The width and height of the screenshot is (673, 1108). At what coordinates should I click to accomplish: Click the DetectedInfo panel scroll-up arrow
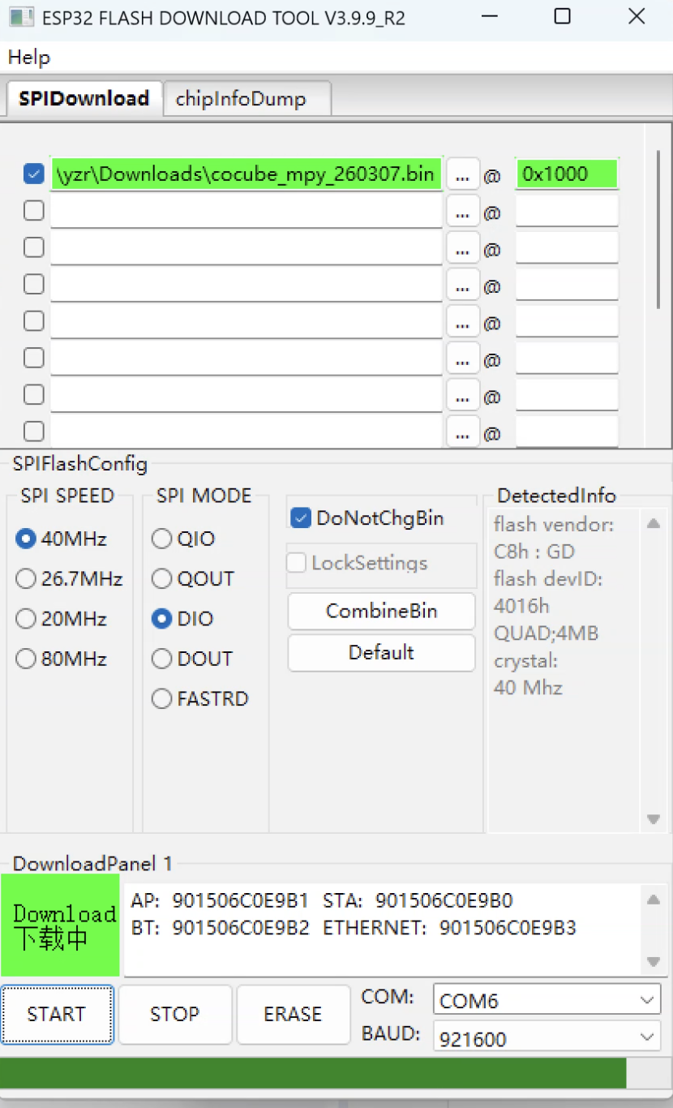coord(654,523)
